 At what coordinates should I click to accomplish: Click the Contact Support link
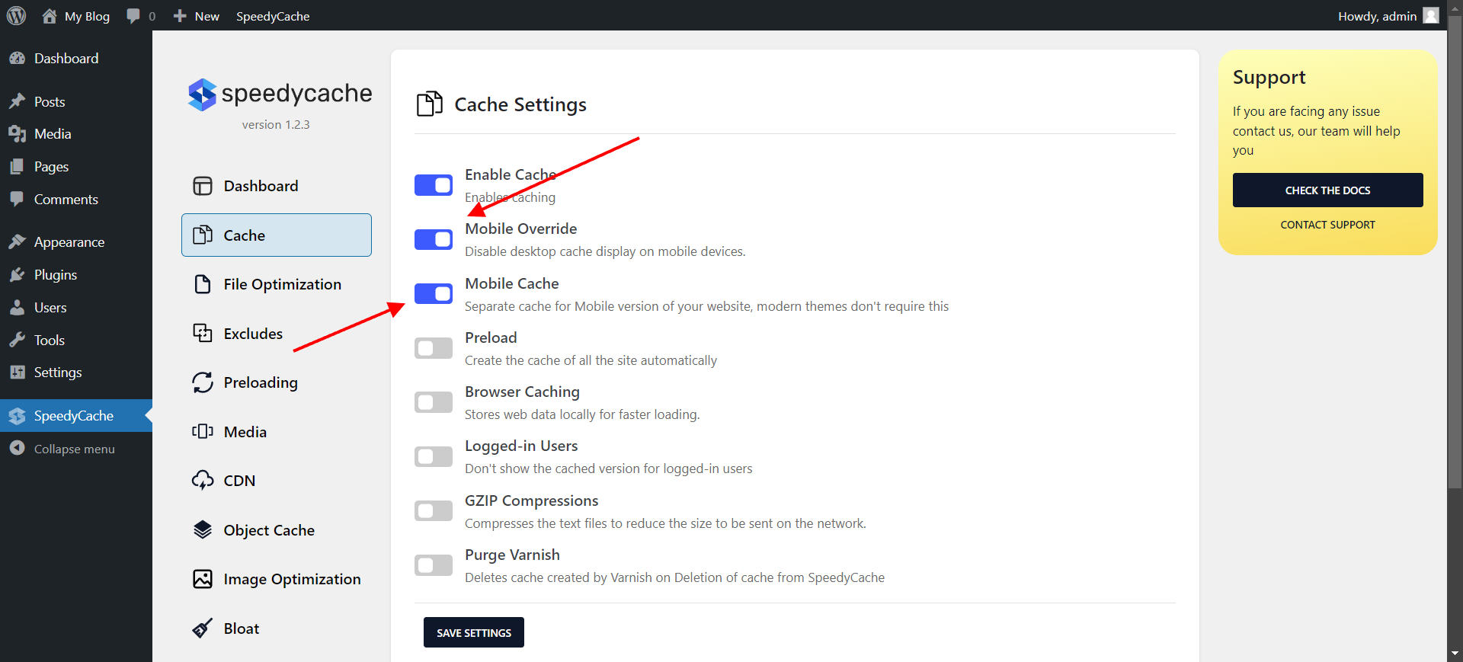pos(1327,225)
